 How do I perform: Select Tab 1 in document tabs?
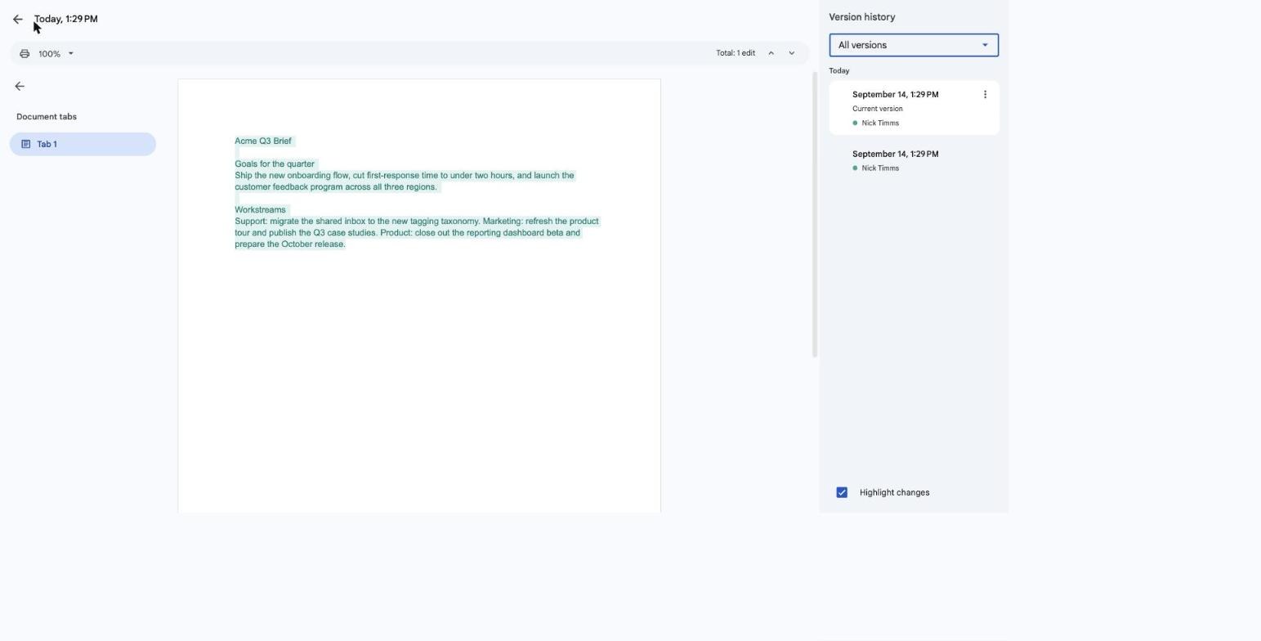[x=83, y=144]
